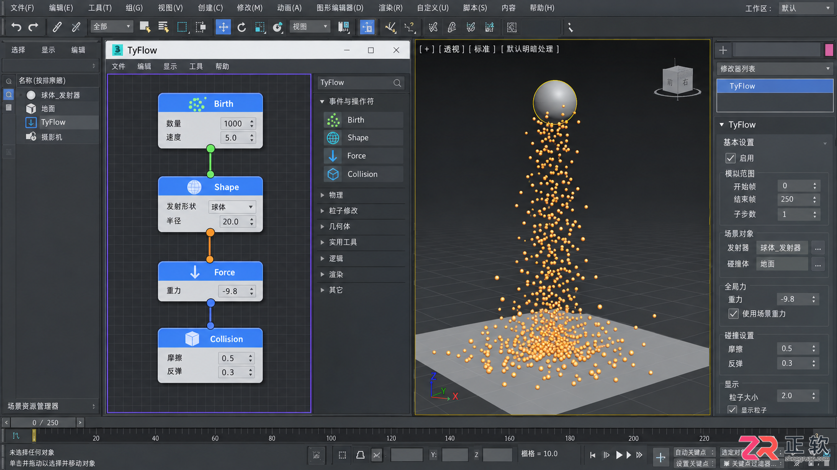Viewport: 837px width, 470px height.
Task: Expand the 几何体 category
Action: click(x=322, y=226)
